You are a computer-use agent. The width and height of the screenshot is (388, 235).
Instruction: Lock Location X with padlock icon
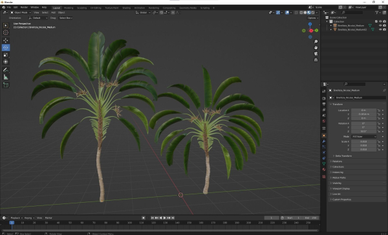point(378,110)
